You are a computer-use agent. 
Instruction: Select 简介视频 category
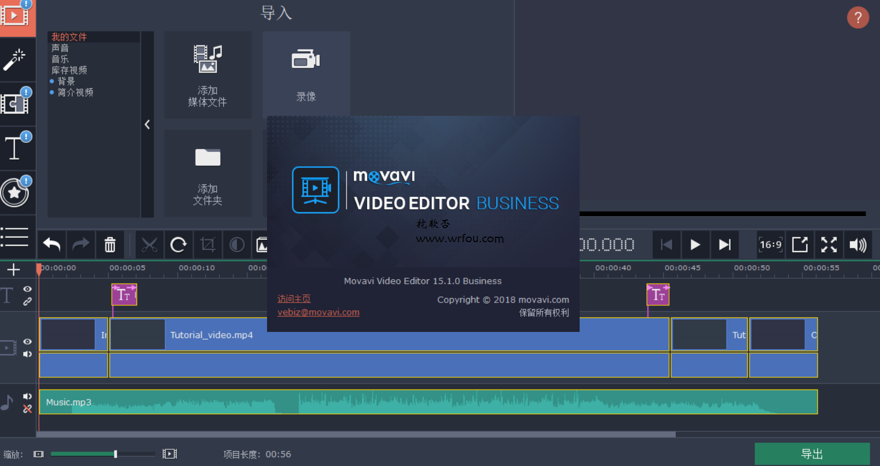(76, 93)
